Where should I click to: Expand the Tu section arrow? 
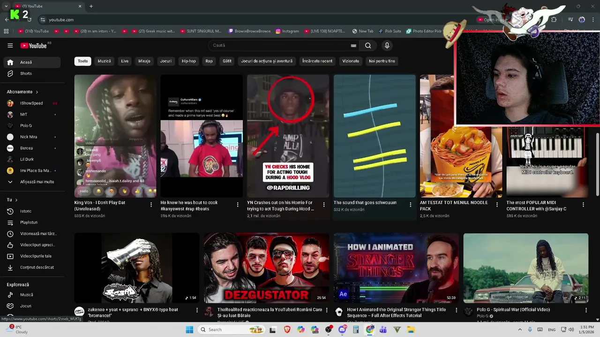tap(16, 200)
